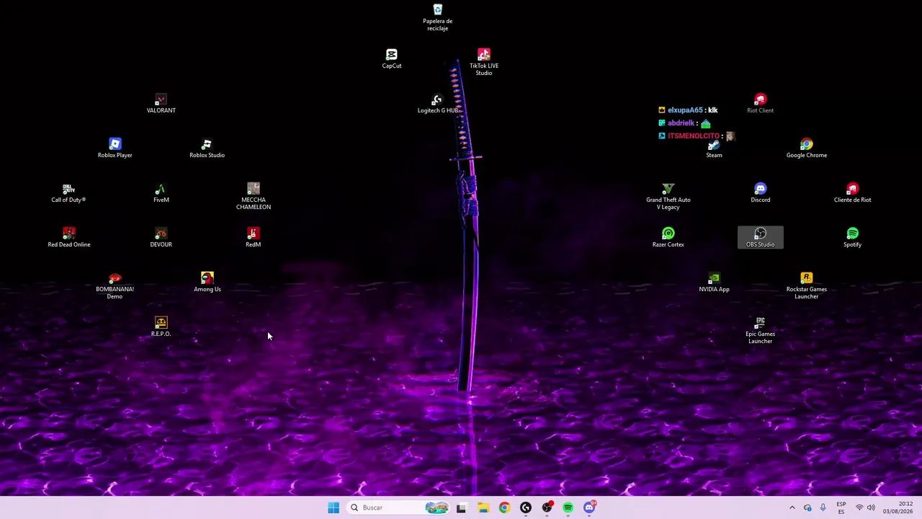Select the Among Us desktop shortcut
The image size is (922, 519).
point(207,283)
